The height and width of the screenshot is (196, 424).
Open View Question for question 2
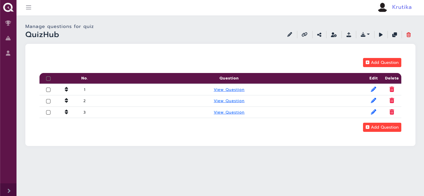point(229,101)
